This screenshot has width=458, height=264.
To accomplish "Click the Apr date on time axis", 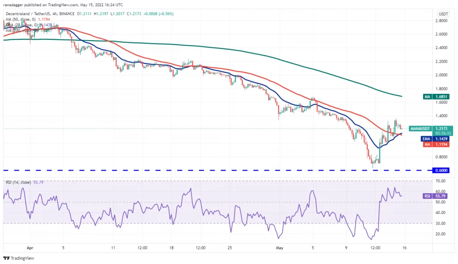I will pyautogui.click(x=30, y=248).
